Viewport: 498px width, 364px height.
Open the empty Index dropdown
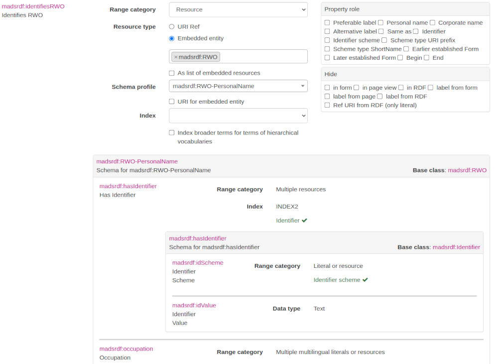pyautogui.click(x=238, y=116)
